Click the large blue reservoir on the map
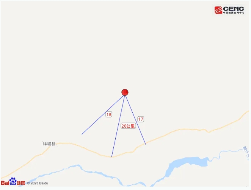 click(x=187, y=164)
